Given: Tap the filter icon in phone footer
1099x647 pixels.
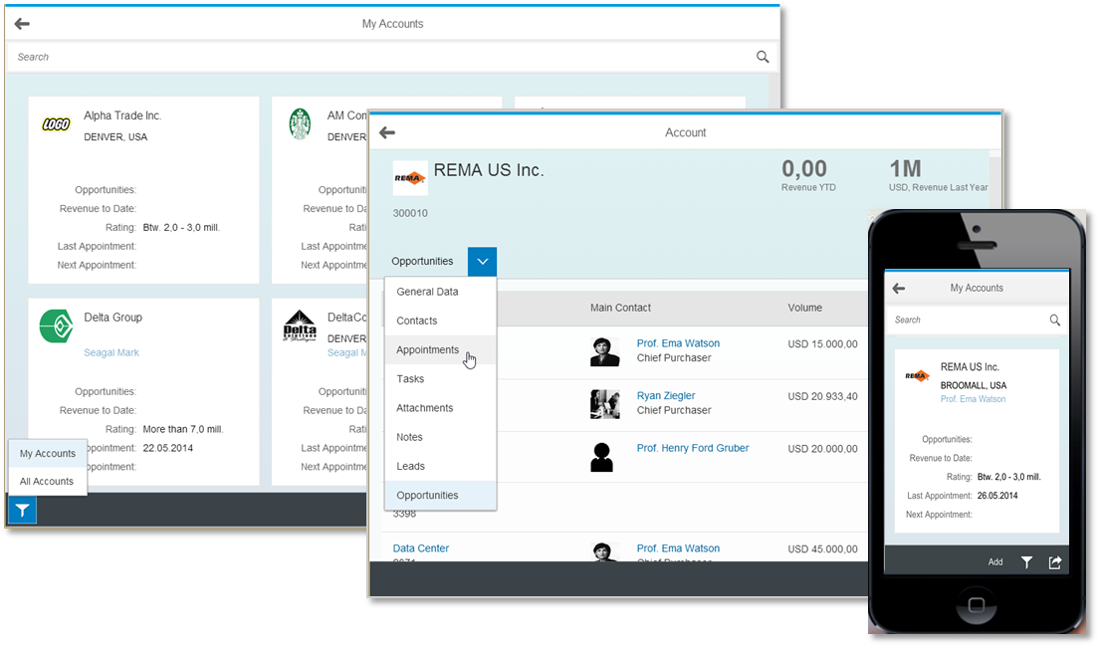Looking at the screenshot, I should tap(1026, 562).
